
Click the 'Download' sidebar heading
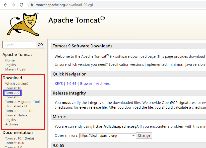12,78
